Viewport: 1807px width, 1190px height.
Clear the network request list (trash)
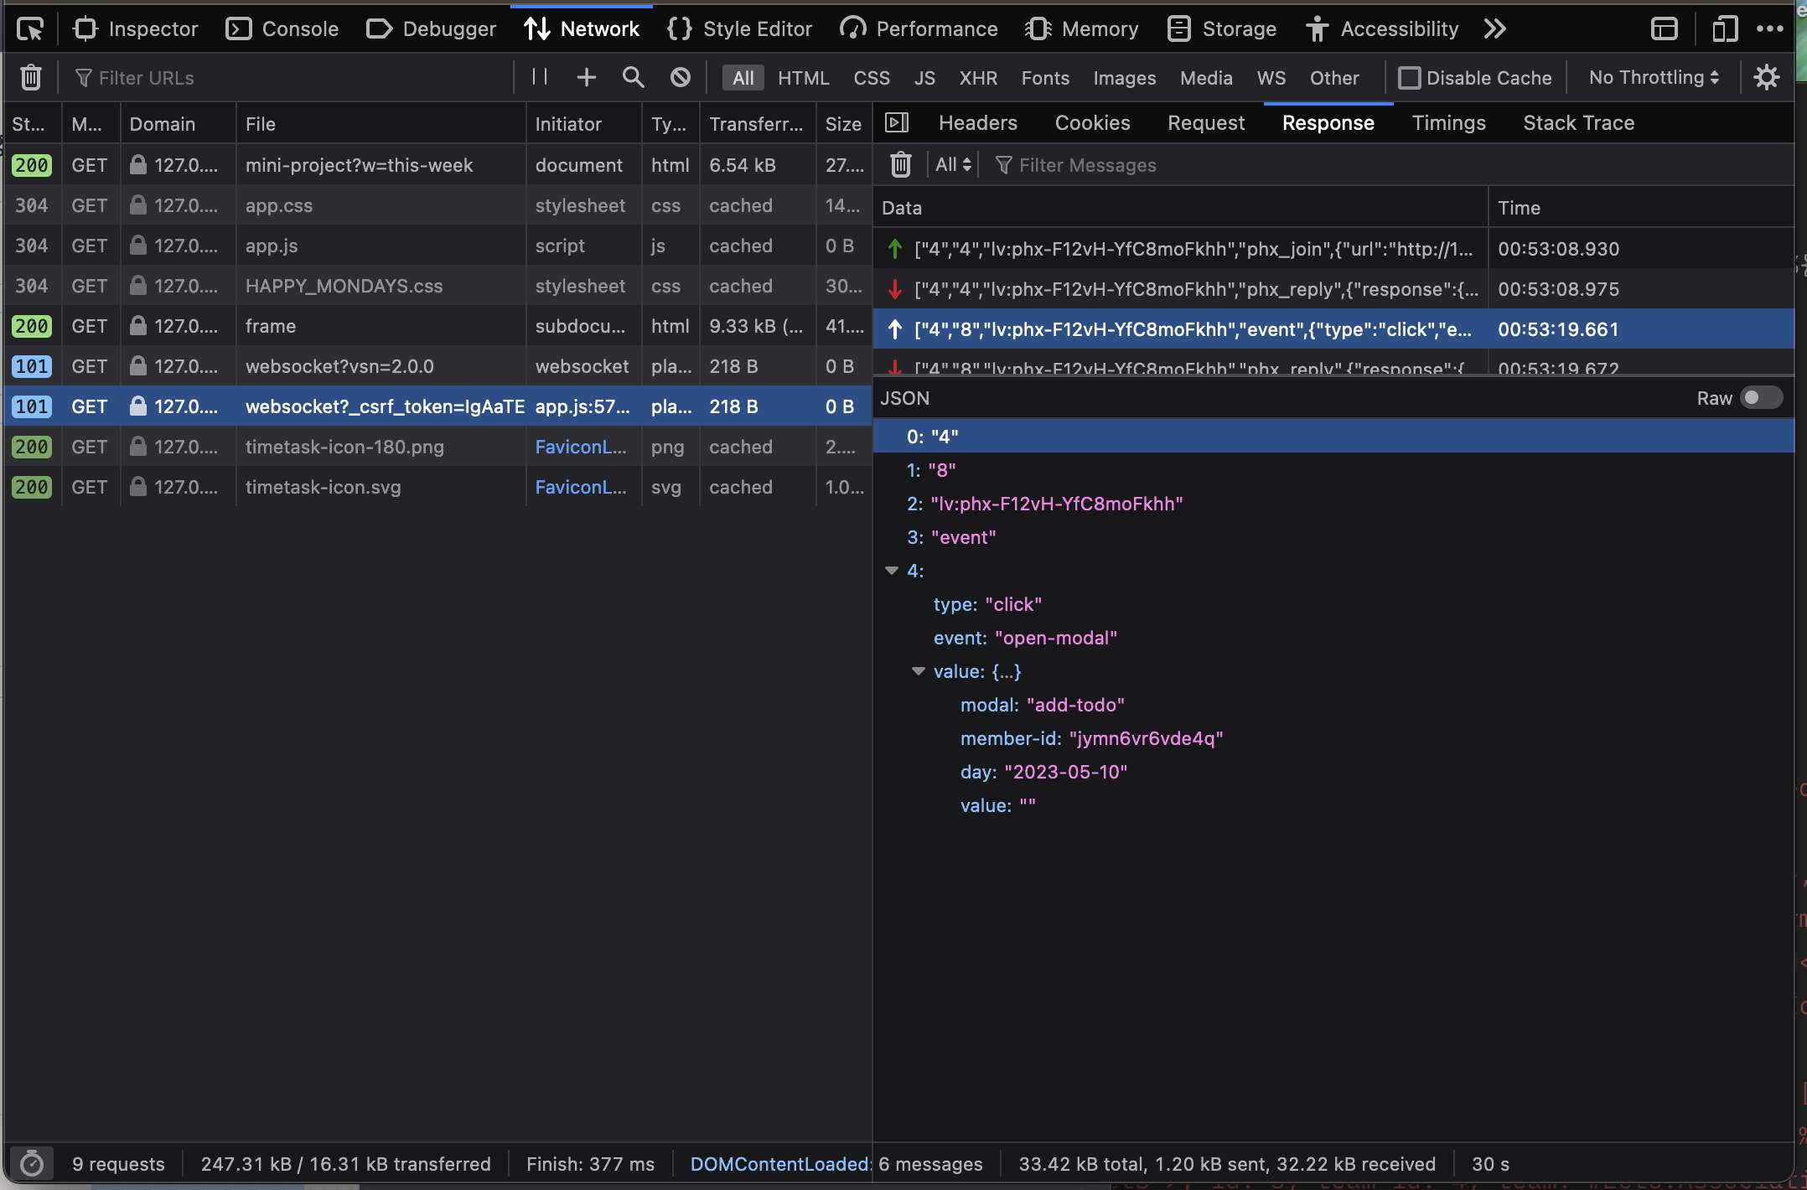(31, 78)
